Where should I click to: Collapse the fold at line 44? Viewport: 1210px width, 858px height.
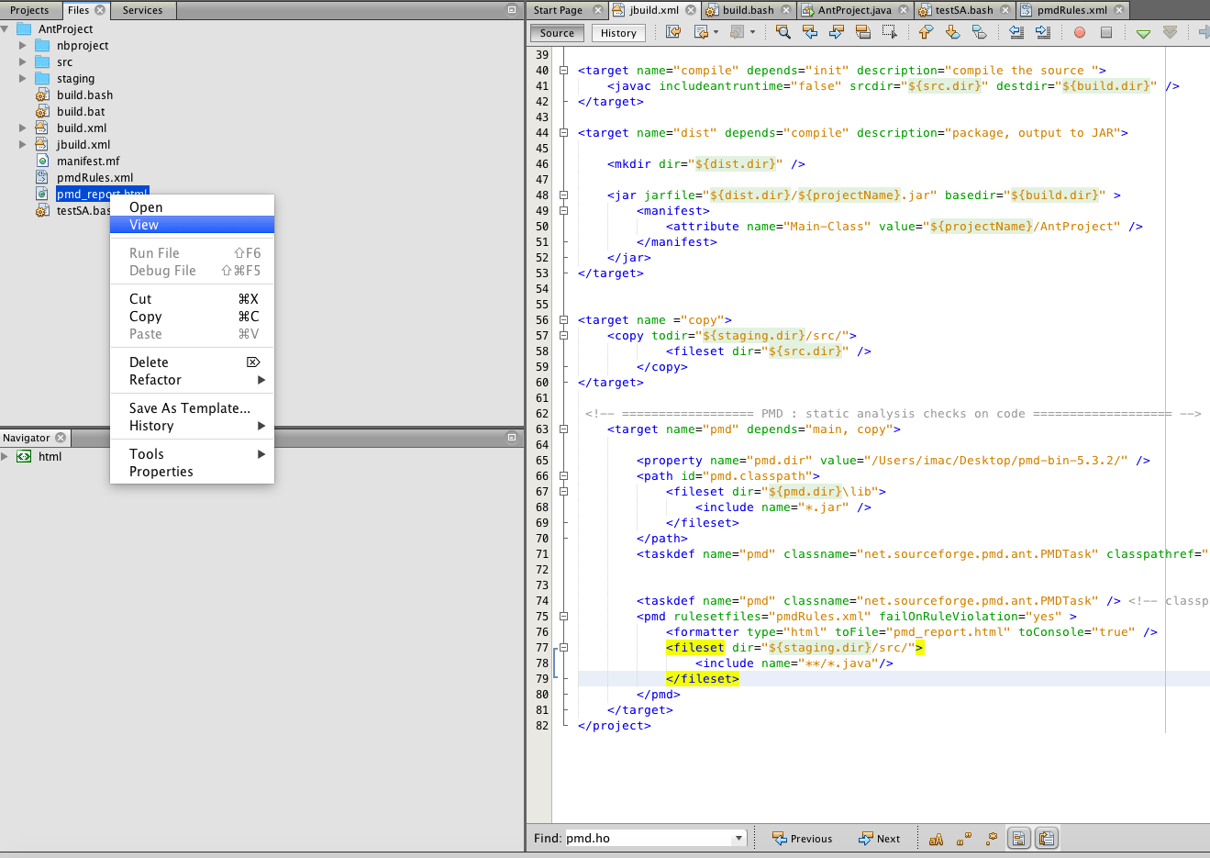[564, 133]
